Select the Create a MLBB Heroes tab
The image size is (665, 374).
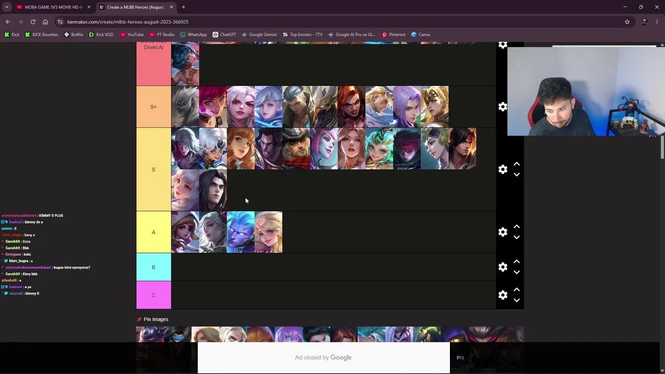[135, 7]
